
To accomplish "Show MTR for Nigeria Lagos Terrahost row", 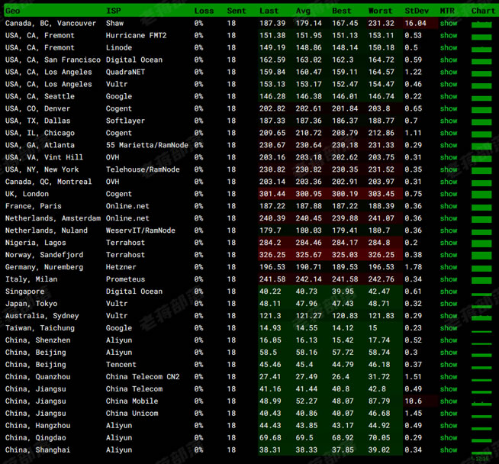I will 449,243.
